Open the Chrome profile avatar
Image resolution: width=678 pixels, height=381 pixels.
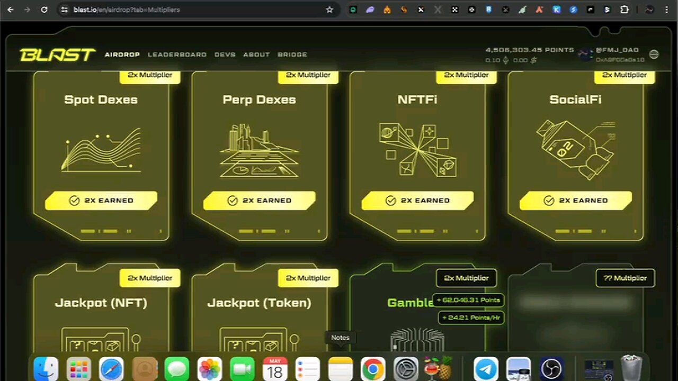(x=649, y=10)
